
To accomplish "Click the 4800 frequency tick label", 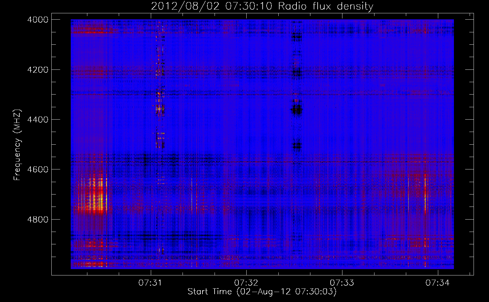I will pyautogui.click(x=38, y=220).
